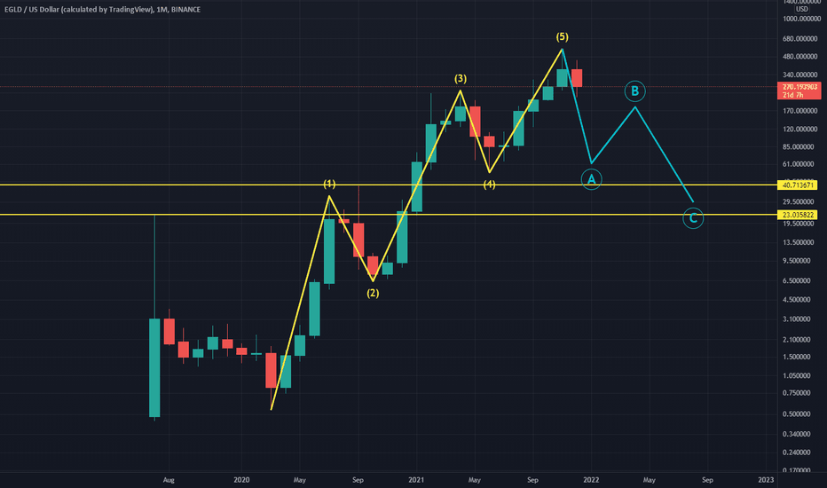
Task: Click the 2021 label on time axis
Action: pyautogui.click(x=416, y=480)
